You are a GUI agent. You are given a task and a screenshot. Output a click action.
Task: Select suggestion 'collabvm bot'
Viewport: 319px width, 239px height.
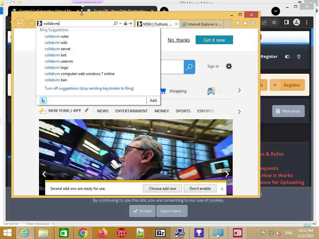click(55, 55)
